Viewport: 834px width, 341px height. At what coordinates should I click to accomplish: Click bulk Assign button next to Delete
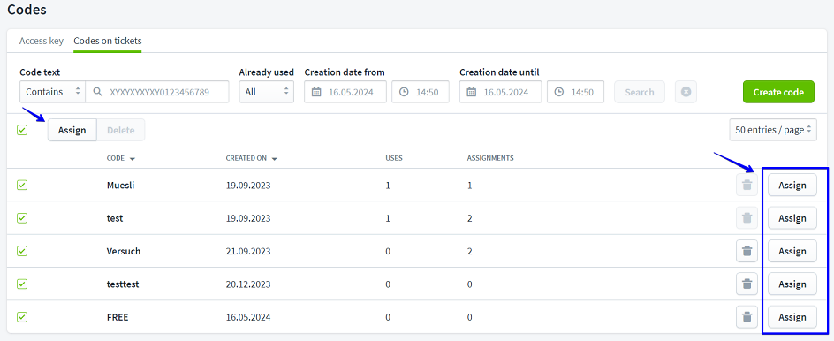coord(72,131)
